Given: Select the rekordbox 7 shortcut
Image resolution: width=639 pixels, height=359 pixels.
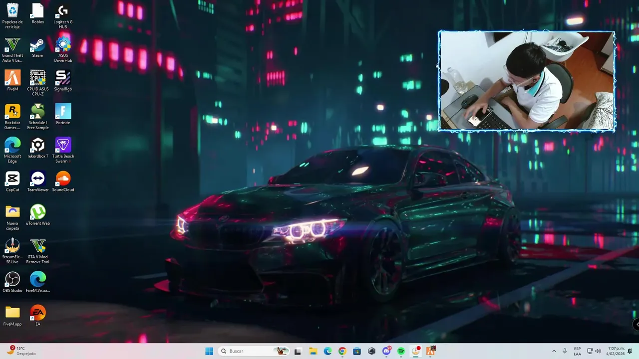Looking at the screenshot, I should click(38, 148).
